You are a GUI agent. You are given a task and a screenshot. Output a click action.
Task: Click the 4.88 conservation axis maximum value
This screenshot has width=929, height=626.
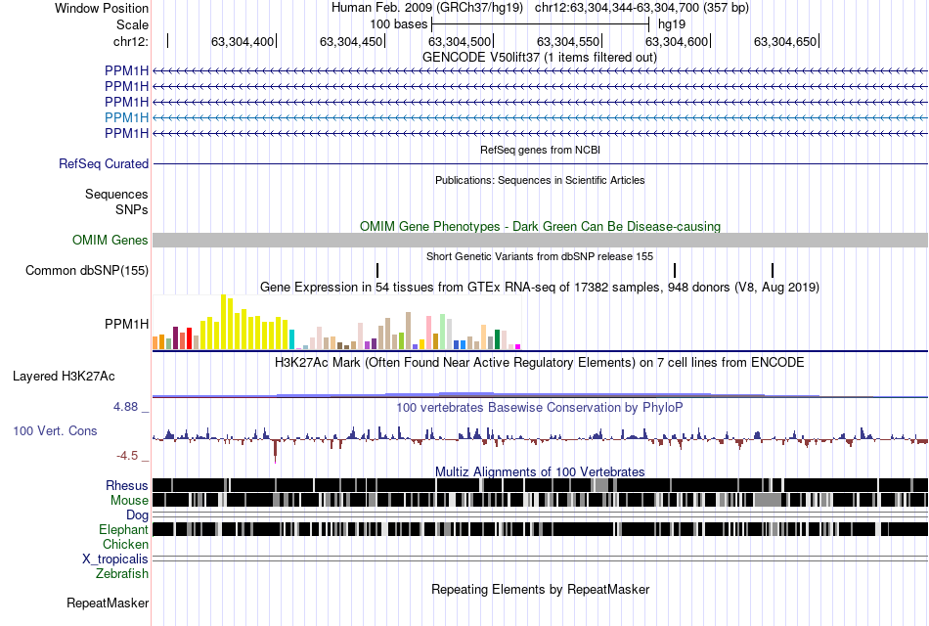click(125, 407)
